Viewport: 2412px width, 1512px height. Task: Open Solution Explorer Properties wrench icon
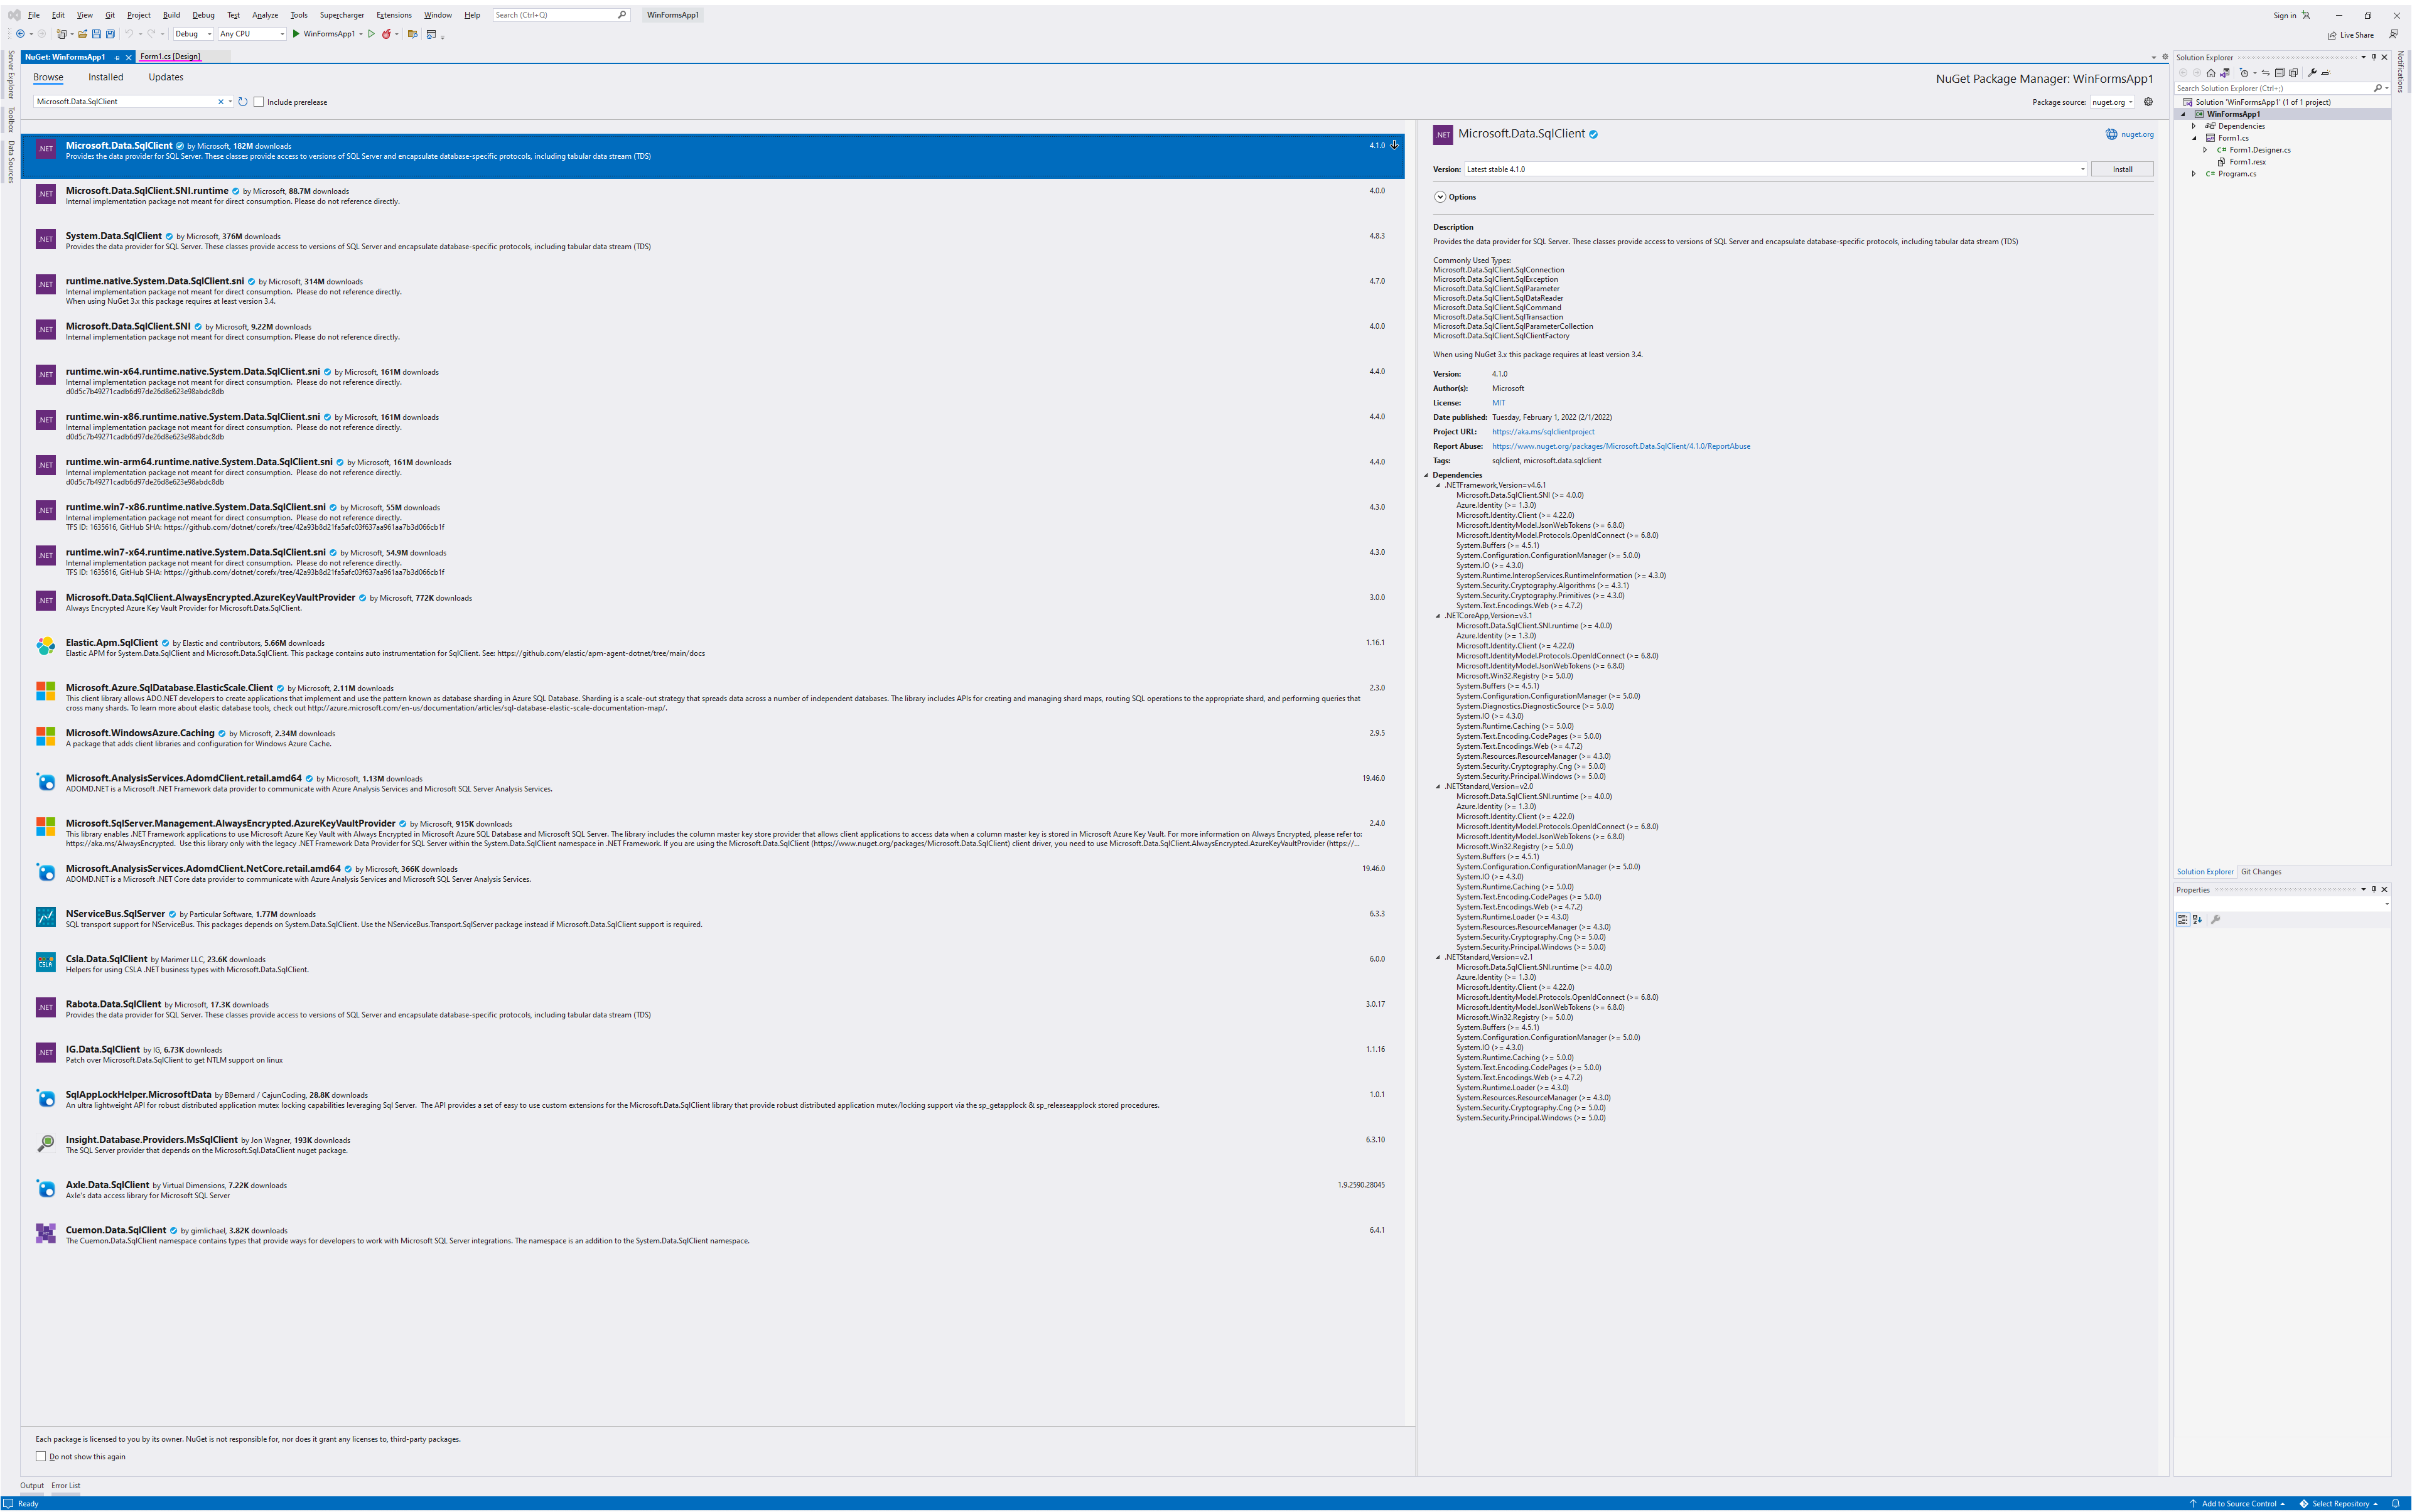pos(2312,73)
